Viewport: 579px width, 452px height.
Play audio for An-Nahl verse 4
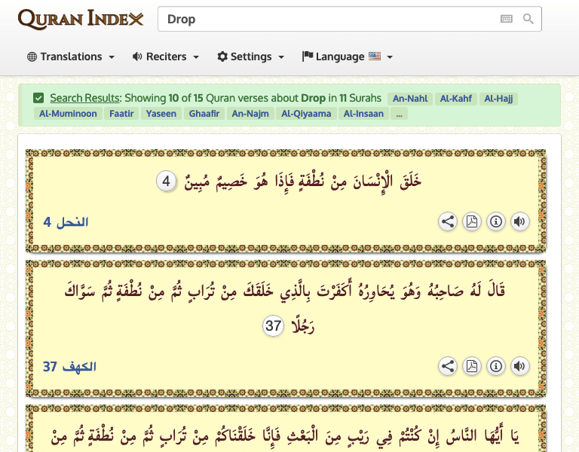pyautogui.click(x=519, y=221)
